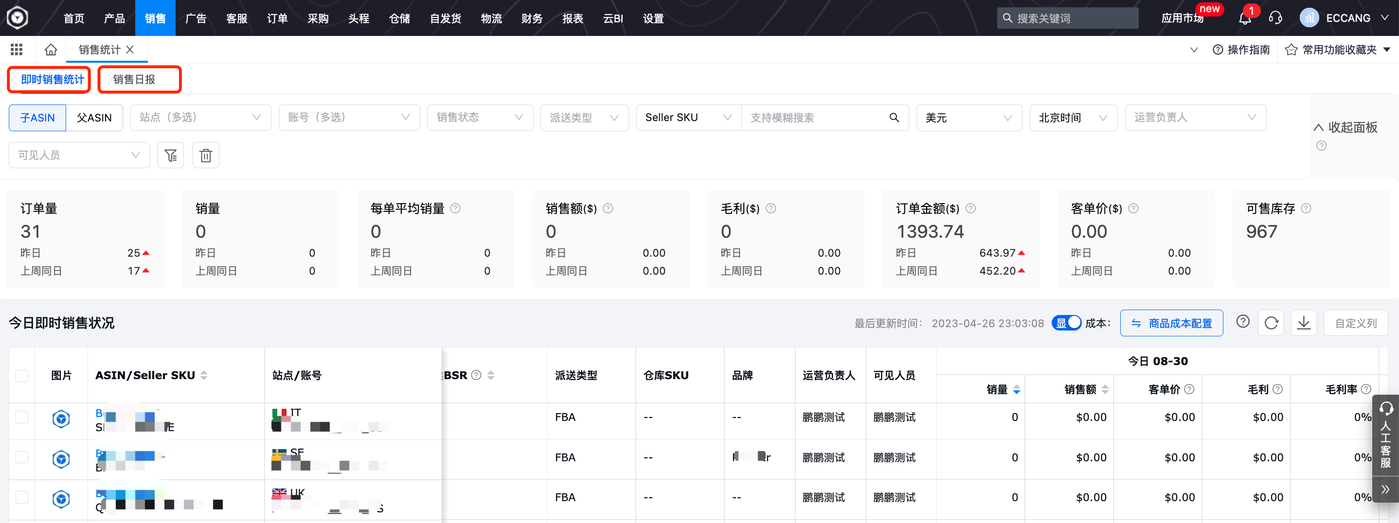Screen dimensions: 1399x523
Task: Click the 搜索关键词 search input field
Action: tap(1066, 17)
